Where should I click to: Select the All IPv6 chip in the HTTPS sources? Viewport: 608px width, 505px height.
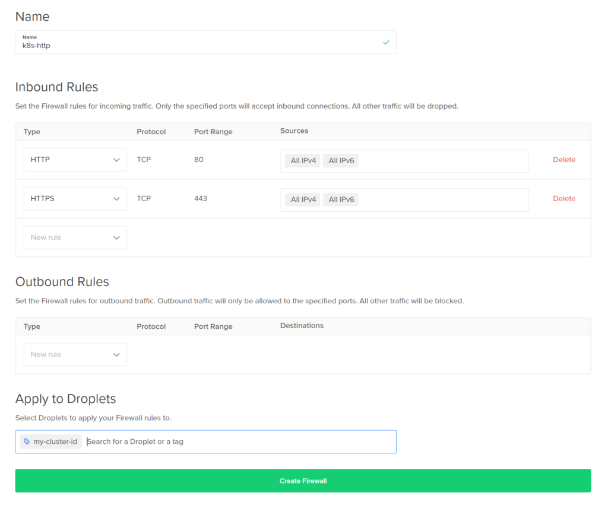(340, 199)
